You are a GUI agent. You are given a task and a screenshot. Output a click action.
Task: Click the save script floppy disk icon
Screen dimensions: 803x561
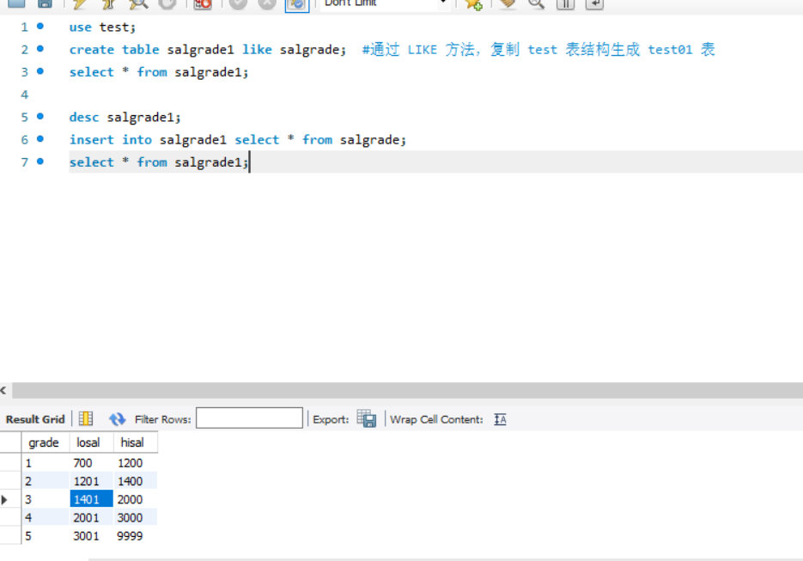pos(45,3)
